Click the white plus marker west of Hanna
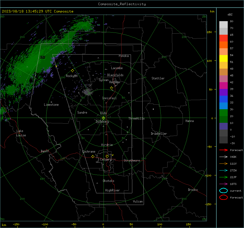The image size is (244, 228). click(x=153, y=109)
